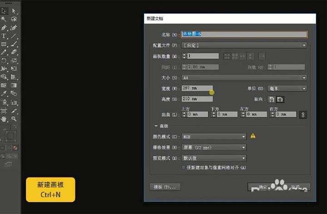Select the Rotate tool
327x214 pixels.
(4, 60)
